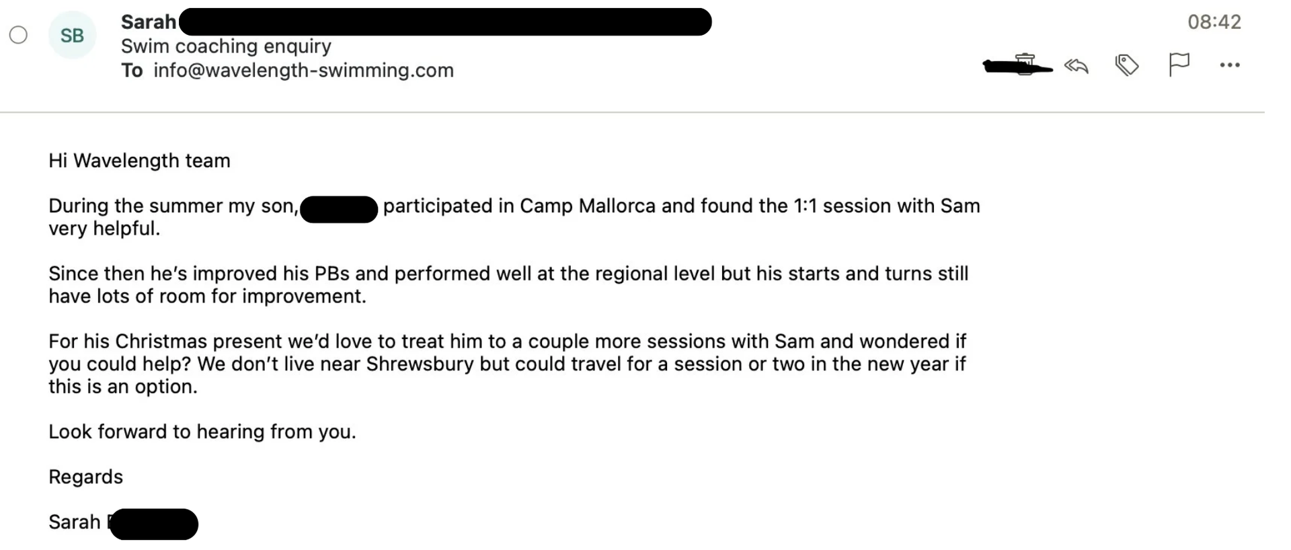Select the email using the round checkbox
This screenshot has height=550, width=1291.
pos(18,35)
